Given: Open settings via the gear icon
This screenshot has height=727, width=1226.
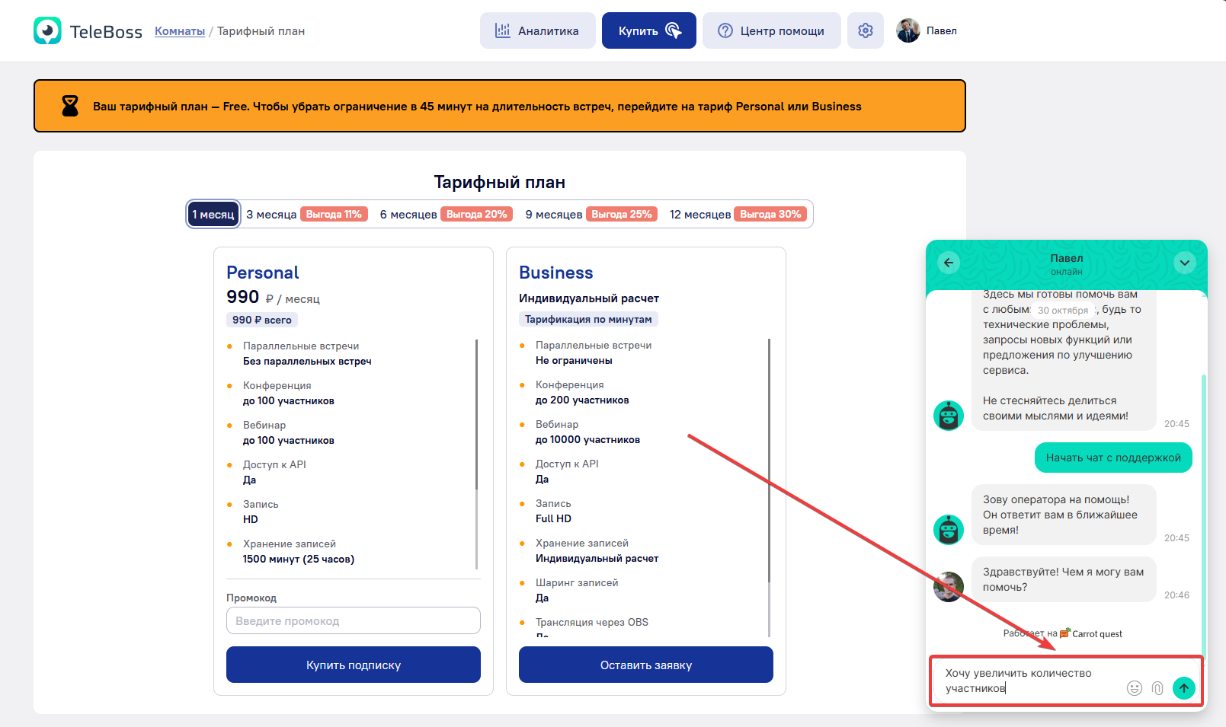Looking at the screenshot, I should 866,30.
